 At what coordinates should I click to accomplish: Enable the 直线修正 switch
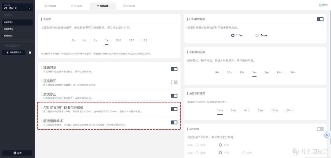pyautogui.click(x=174, y=83)
